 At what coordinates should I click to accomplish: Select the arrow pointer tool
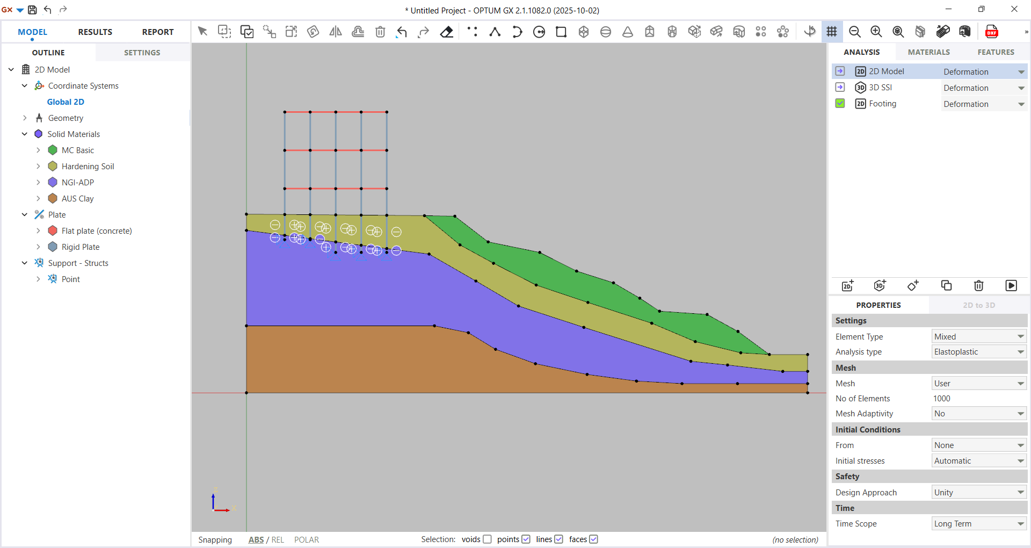coord(202,32)
